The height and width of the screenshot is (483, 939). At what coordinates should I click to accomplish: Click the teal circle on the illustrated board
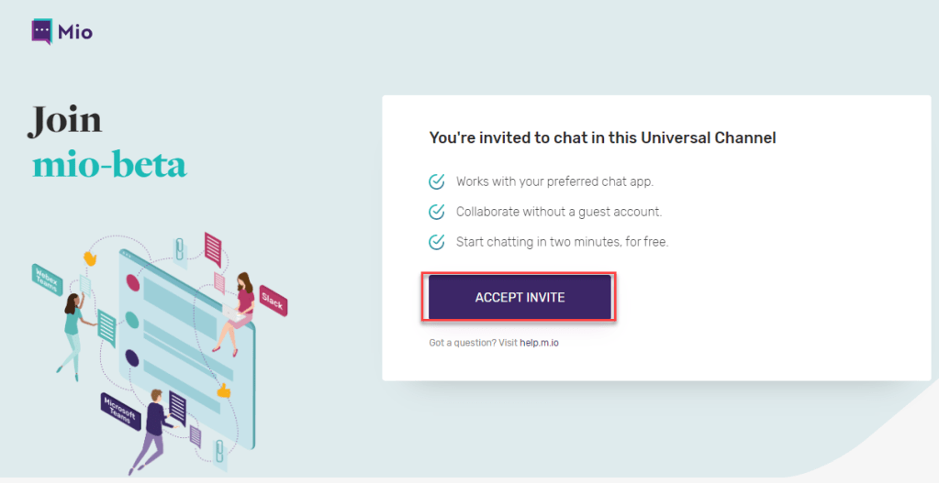click(x=130, y=320)
